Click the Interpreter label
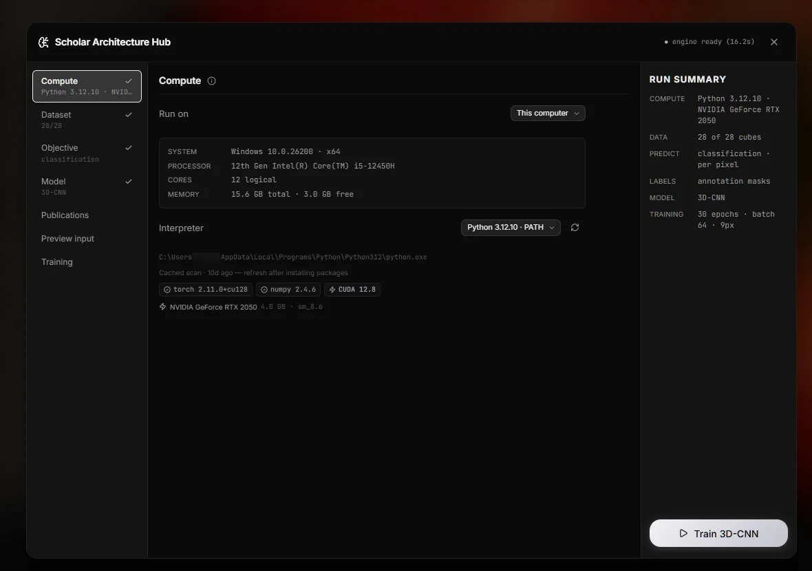Viewport: 812px width, 571px height. coord(181,228)
